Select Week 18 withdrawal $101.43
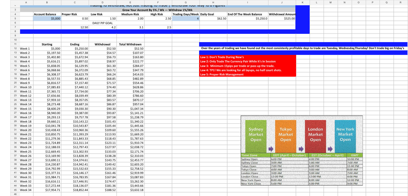The height and width of the screenshot is (196, 408). click(x=102, y=122)
